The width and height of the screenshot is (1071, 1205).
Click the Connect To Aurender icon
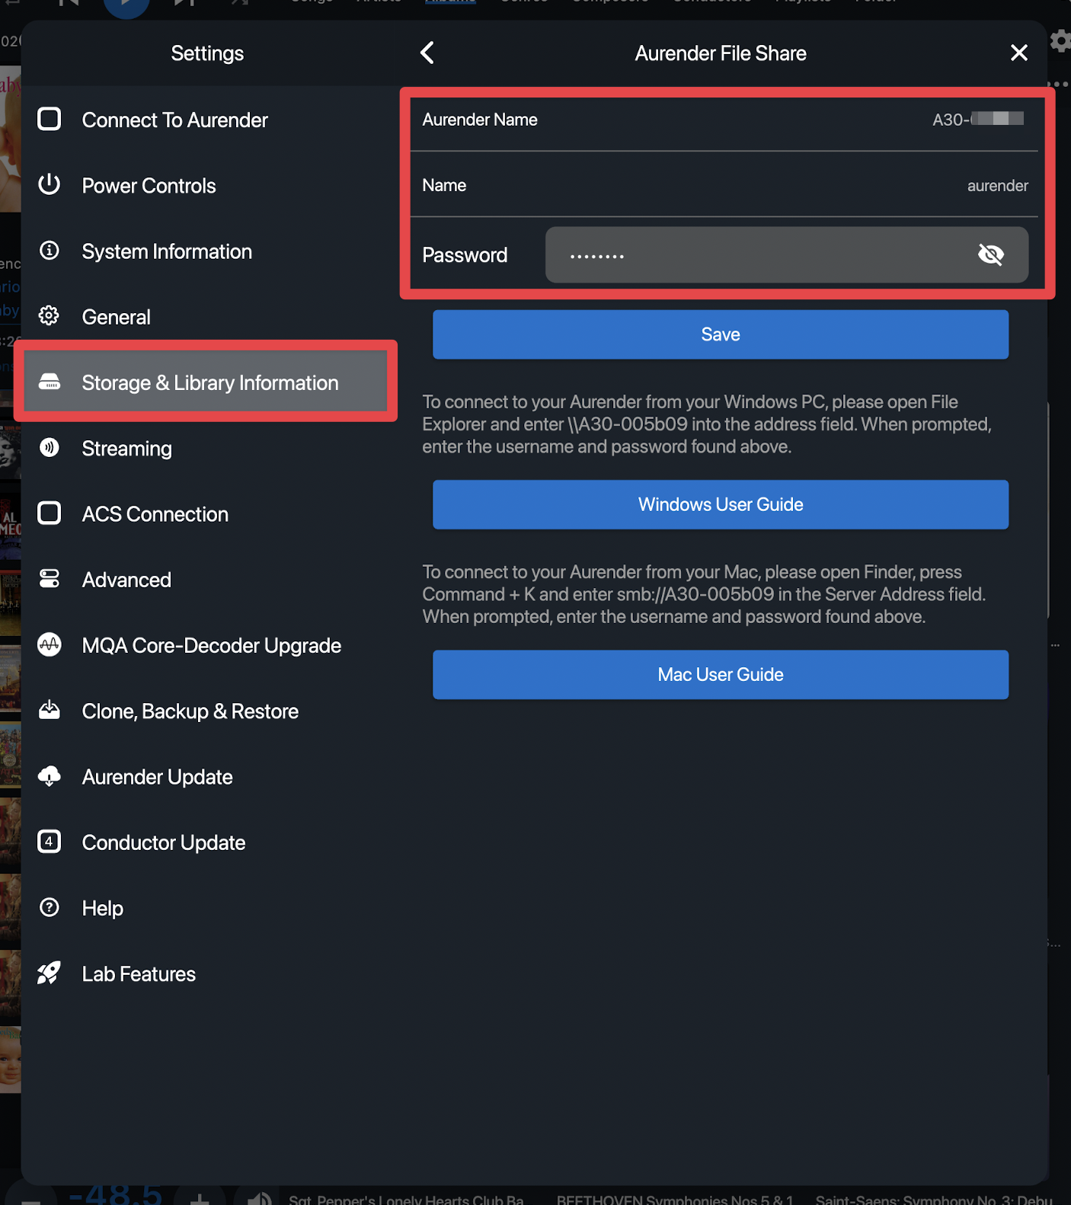coord(50,119)
